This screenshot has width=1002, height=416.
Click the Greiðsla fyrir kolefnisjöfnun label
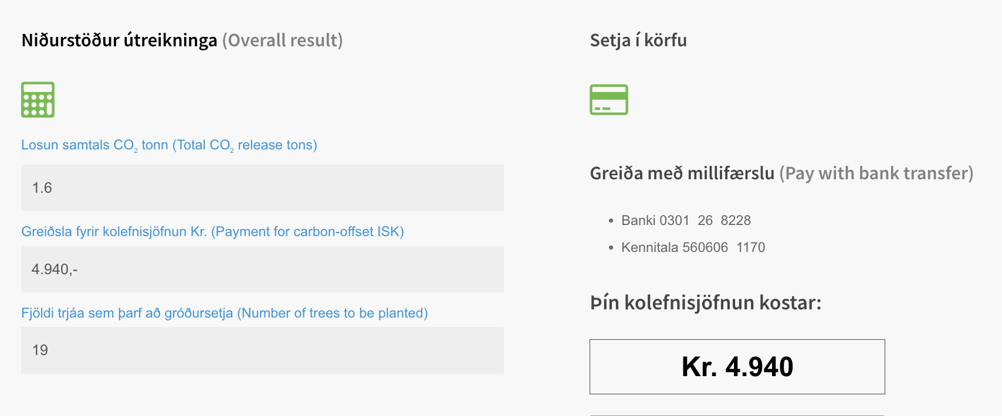click(114, 231)
